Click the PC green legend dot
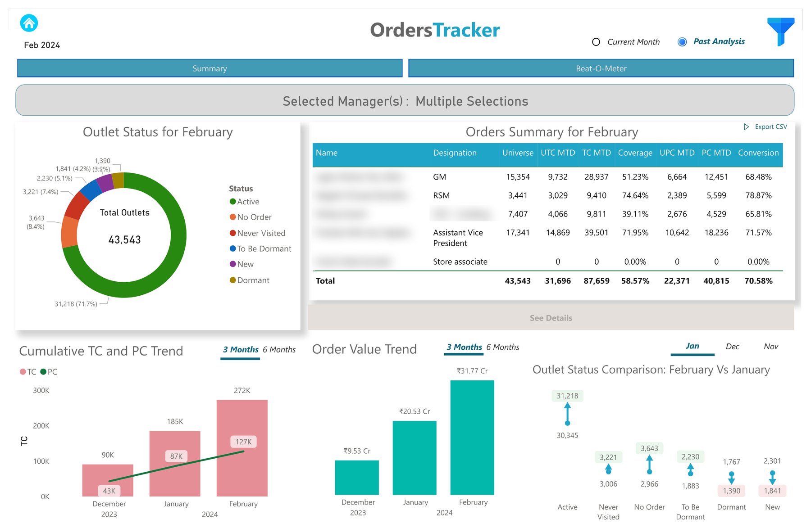This screenshot has width=811, height=528. pos(43,372)
